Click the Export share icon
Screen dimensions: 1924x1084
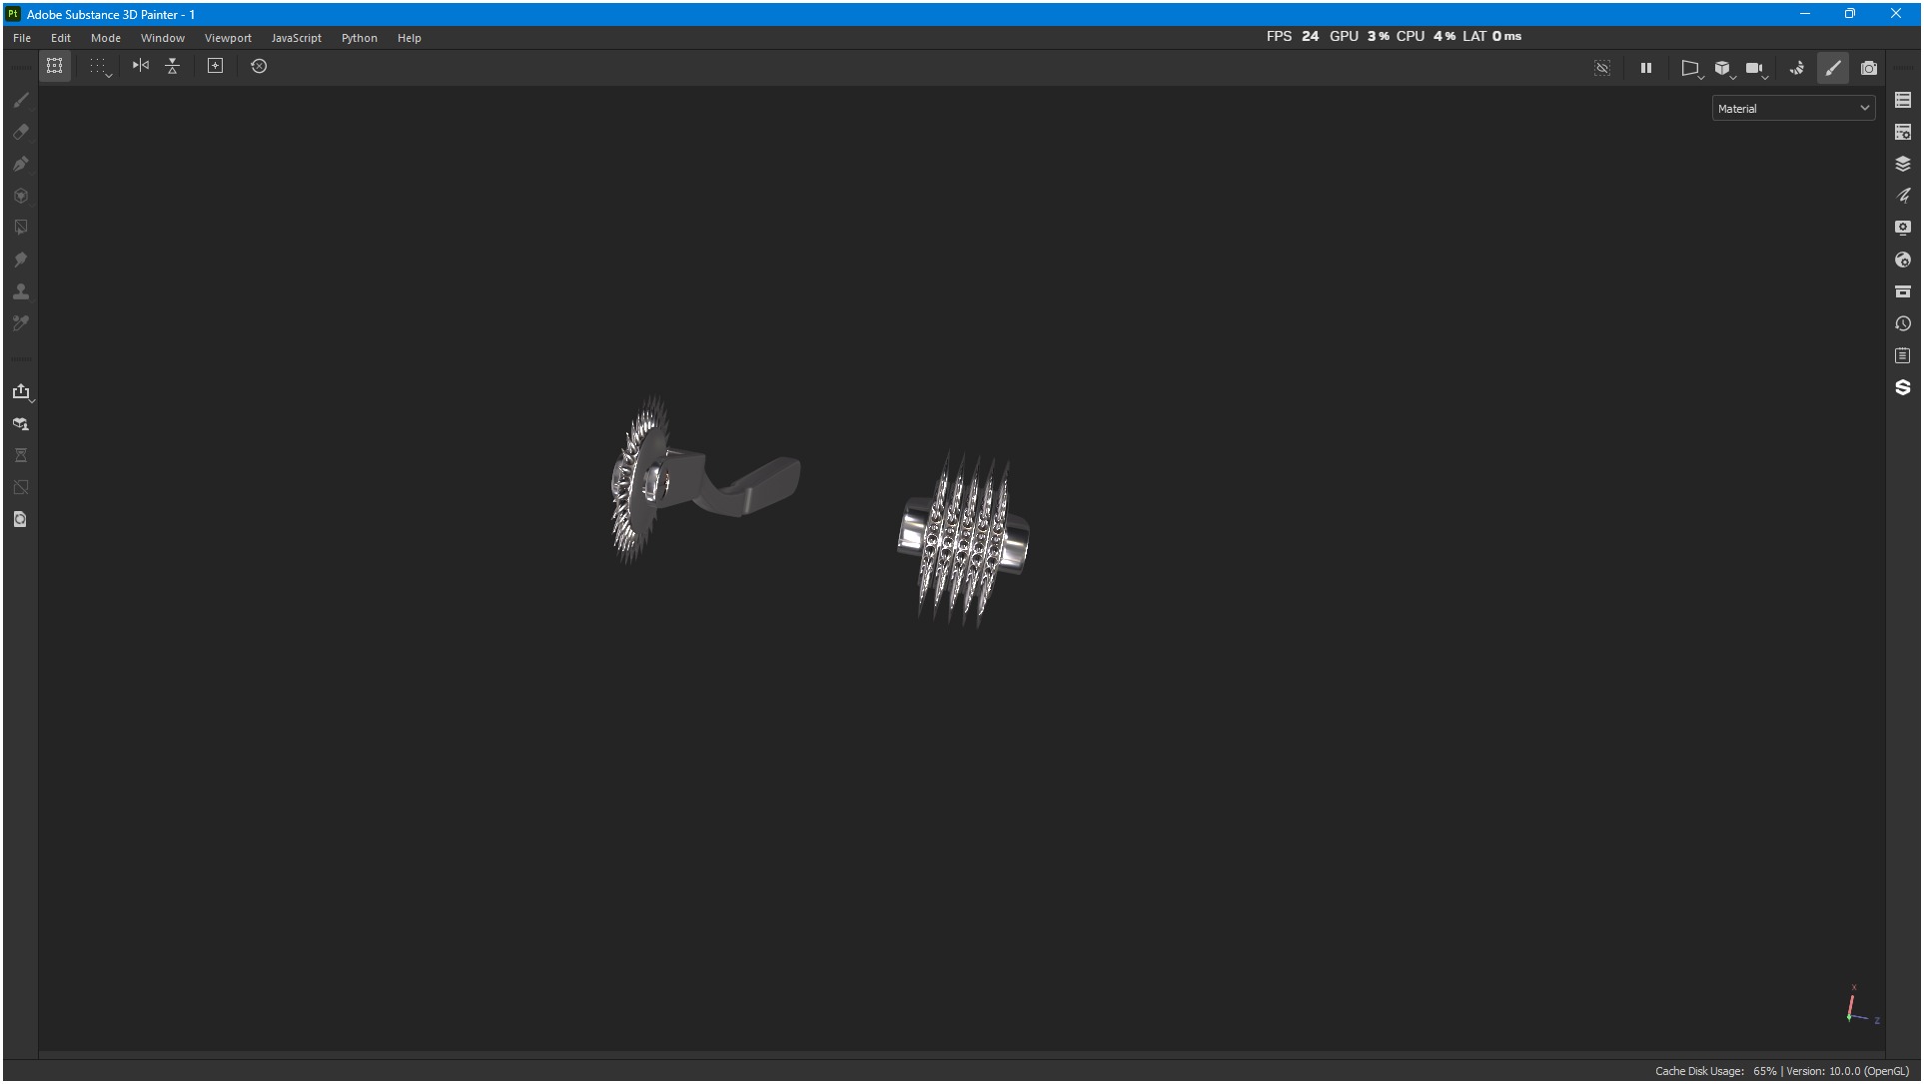coord(21,391)
